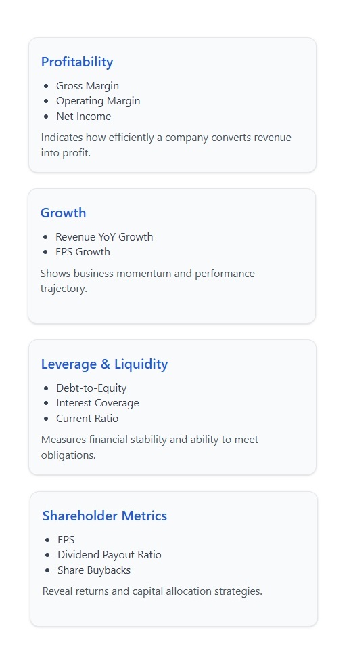349x668 pixels.
Task: Click the Dividend Payout Ratio item
Action: (110, 555)
